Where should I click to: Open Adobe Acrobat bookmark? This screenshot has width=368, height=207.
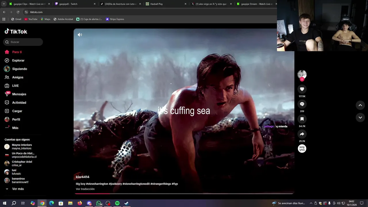pos(63,19)
